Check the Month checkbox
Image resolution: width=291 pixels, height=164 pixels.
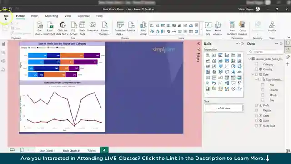[x=263, y=95]
